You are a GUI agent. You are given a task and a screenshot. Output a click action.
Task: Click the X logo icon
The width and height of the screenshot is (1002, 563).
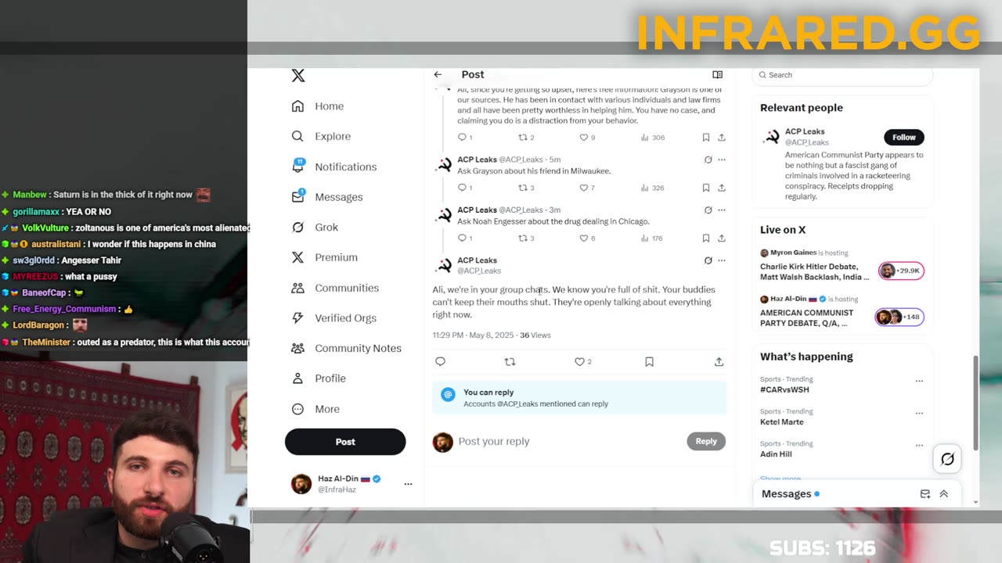click(x=297, y=76)
